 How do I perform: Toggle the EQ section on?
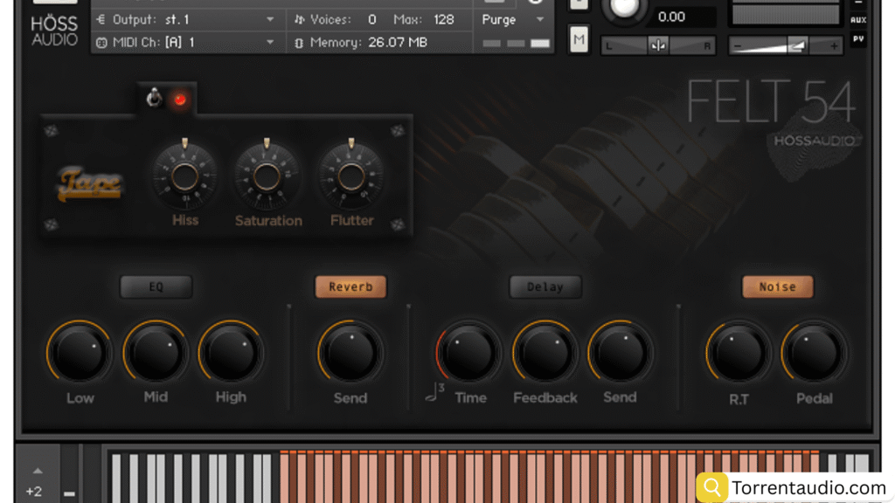click(x=156, y=286)
